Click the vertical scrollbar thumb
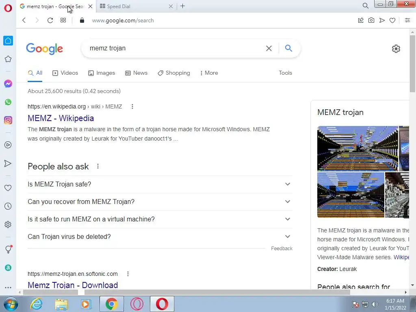 coord(412,63)
